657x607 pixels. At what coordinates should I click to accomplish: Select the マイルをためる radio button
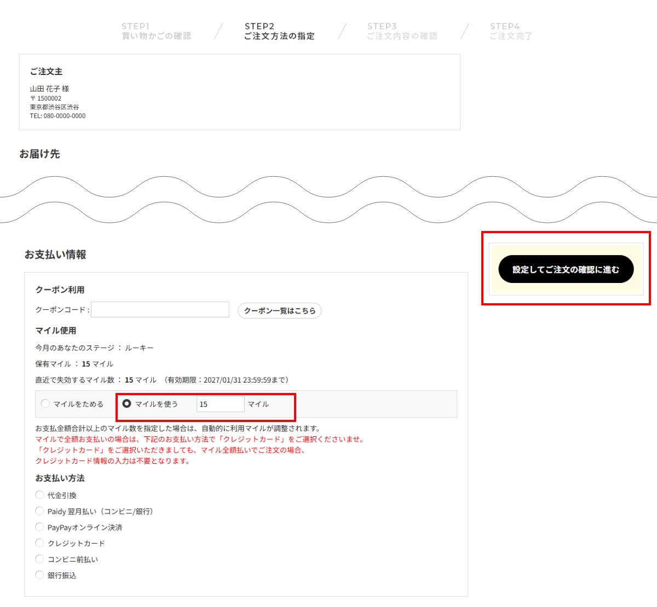[x=45, y=404]
